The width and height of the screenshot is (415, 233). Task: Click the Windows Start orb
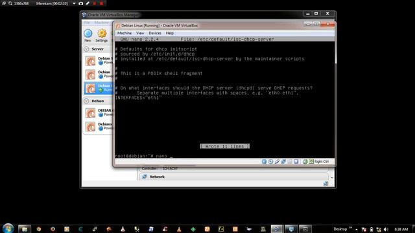(x=8, y=228)
